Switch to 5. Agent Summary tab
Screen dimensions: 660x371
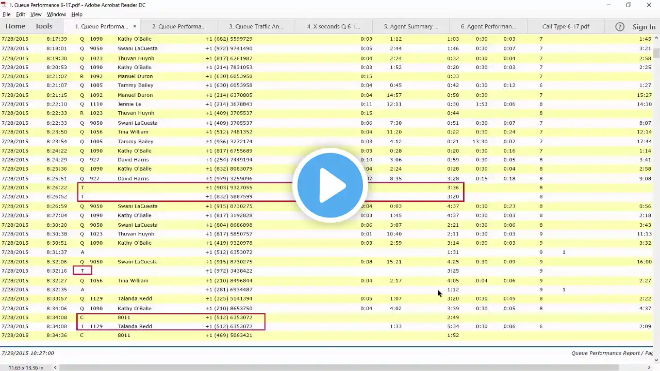[411, 26]
